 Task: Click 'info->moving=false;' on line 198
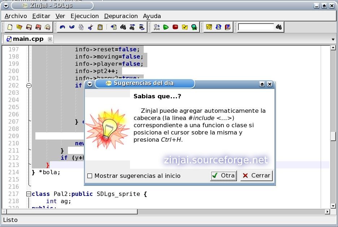click(x=109, y=56)
